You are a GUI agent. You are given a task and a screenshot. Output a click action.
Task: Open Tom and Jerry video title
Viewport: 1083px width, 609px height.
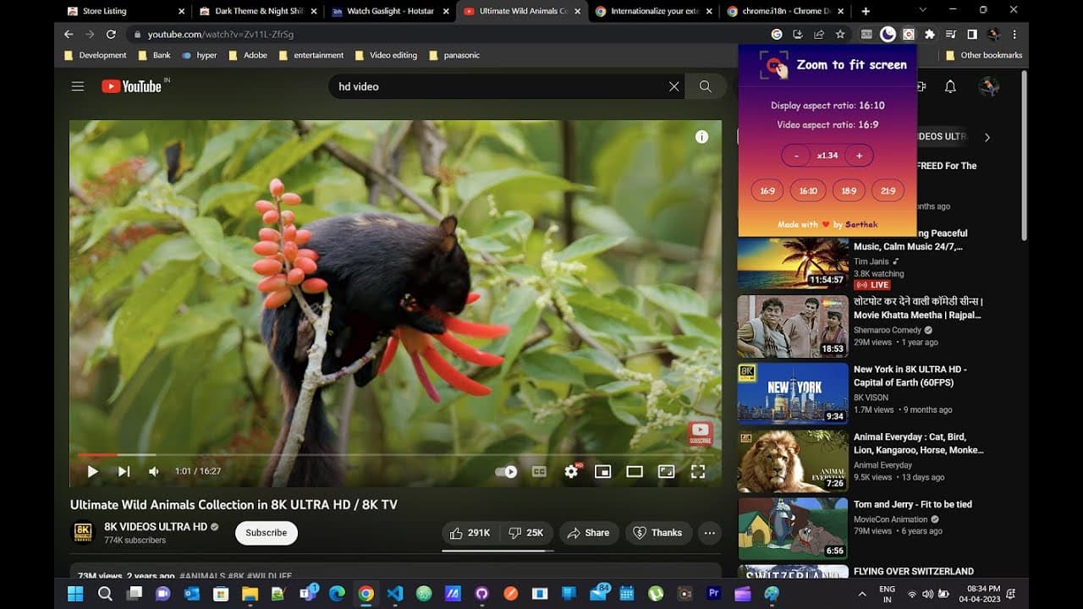tap(913, 504)
